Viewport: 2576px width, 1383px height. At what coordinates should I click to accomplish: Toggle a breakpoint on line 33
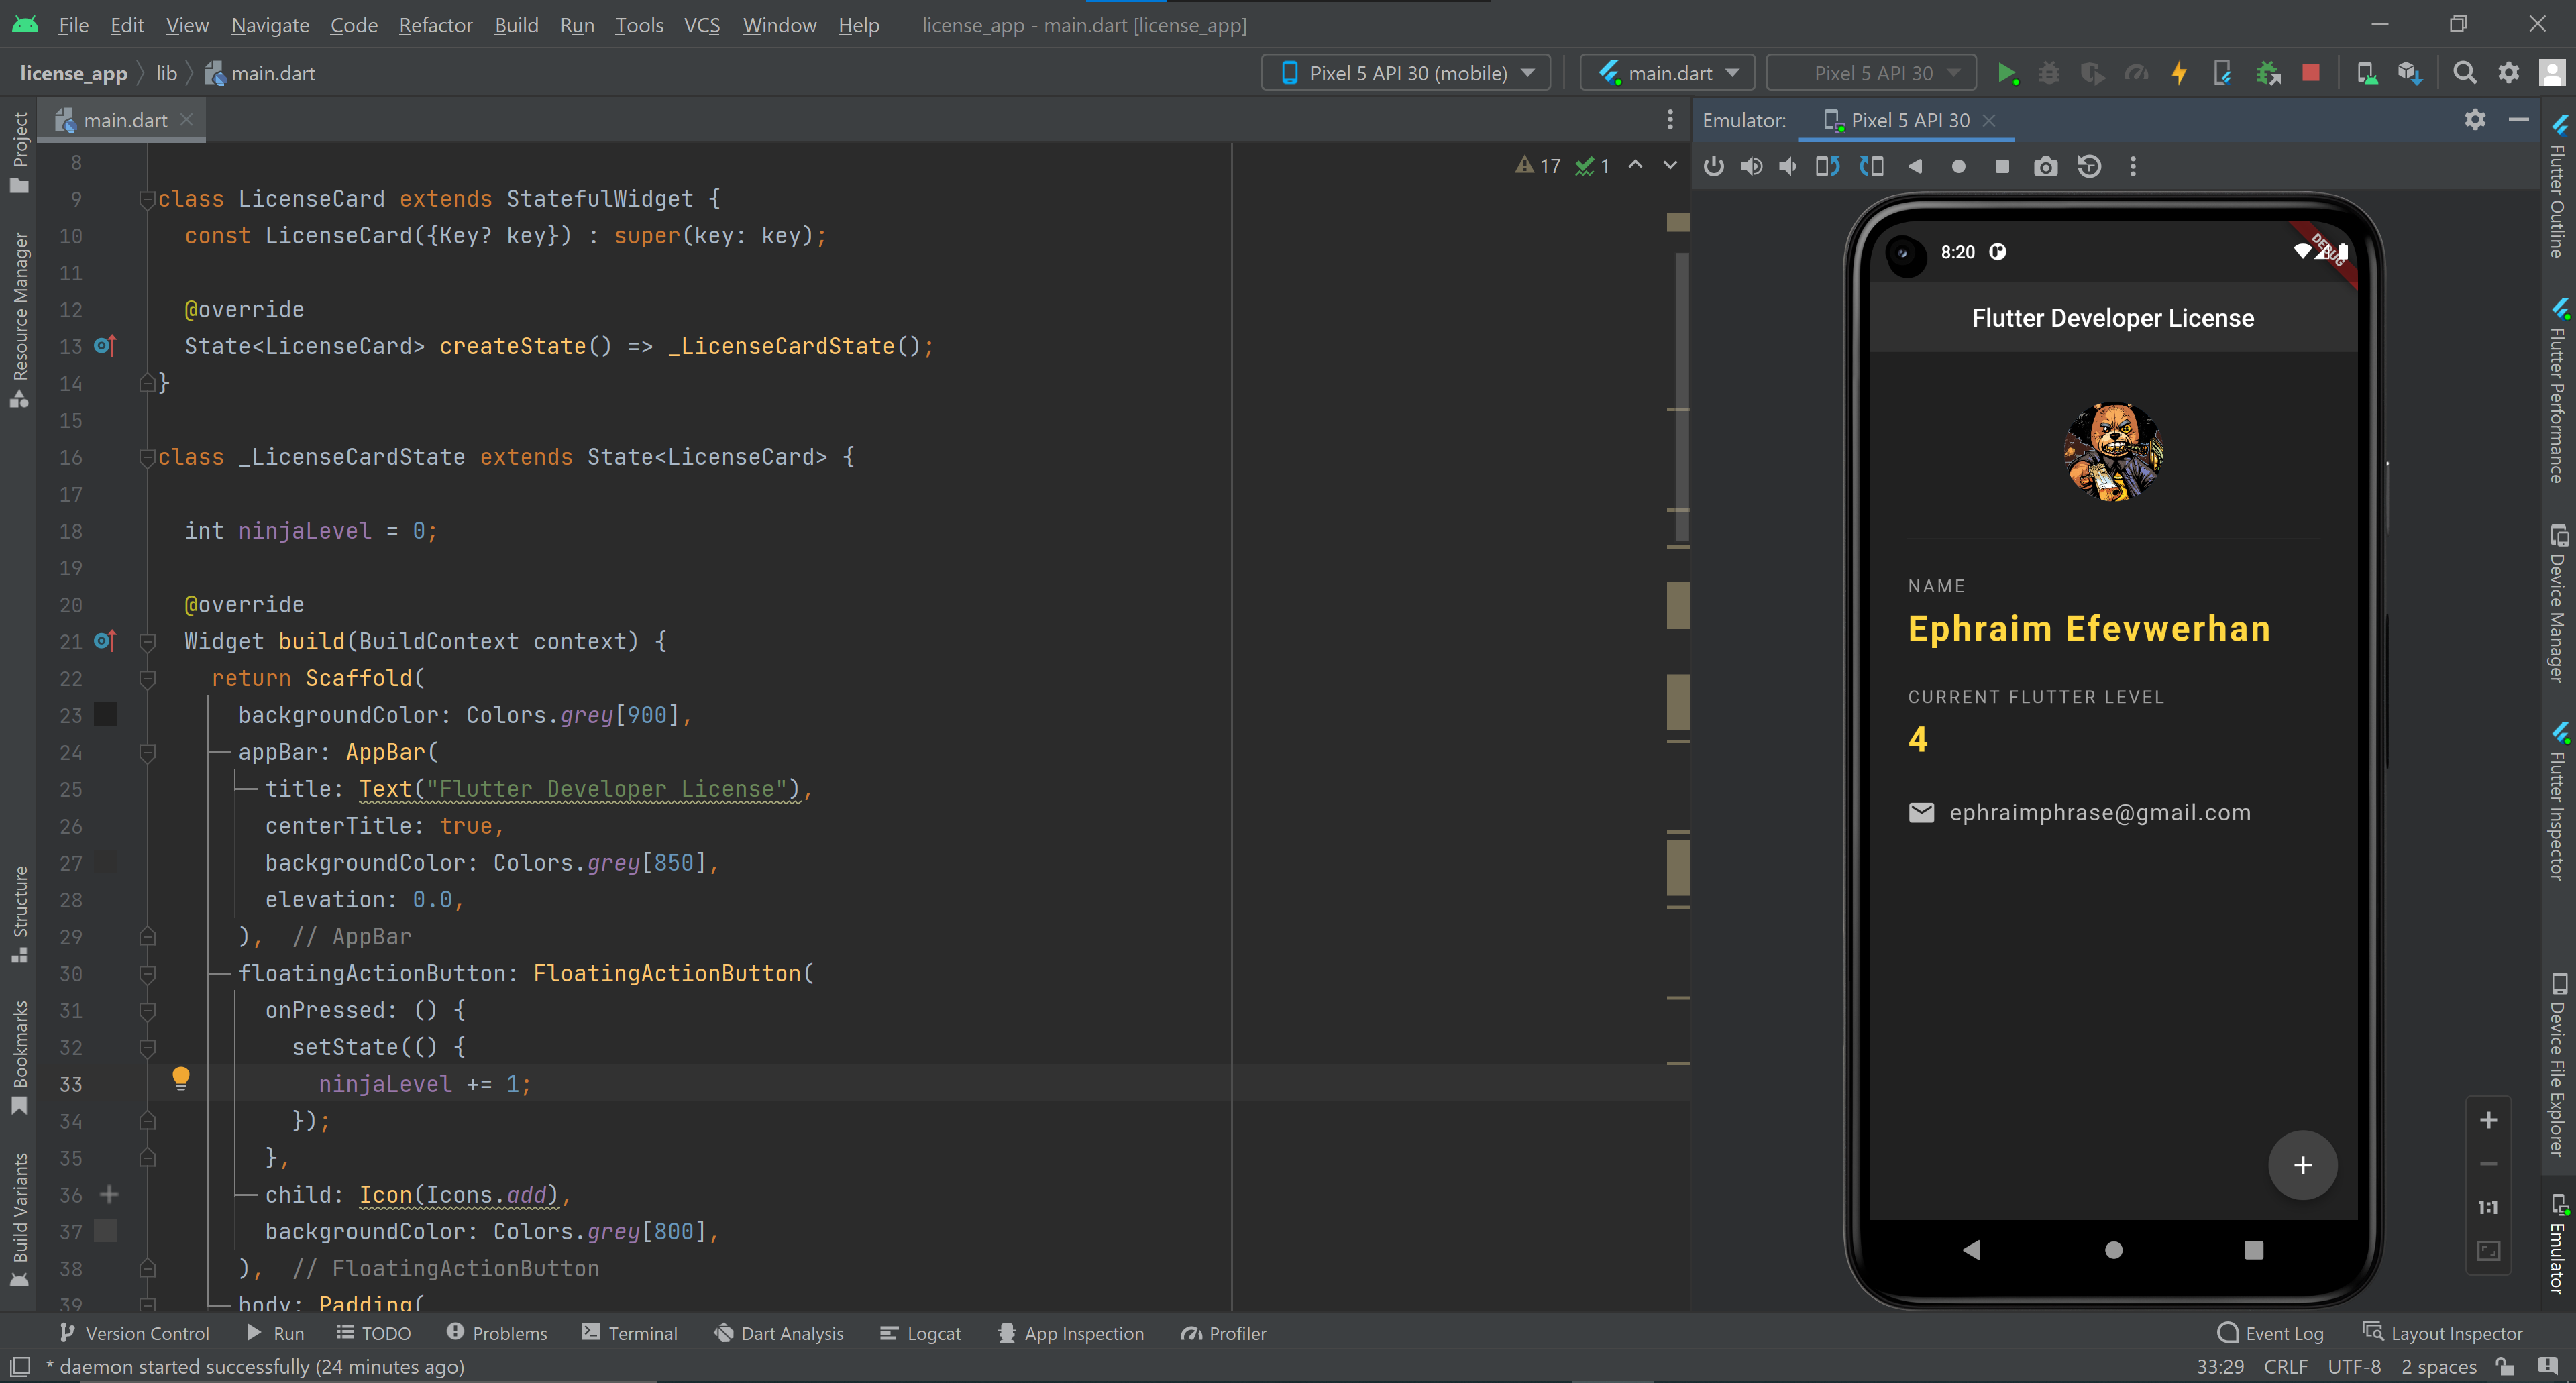click(x=105, y=1084)
